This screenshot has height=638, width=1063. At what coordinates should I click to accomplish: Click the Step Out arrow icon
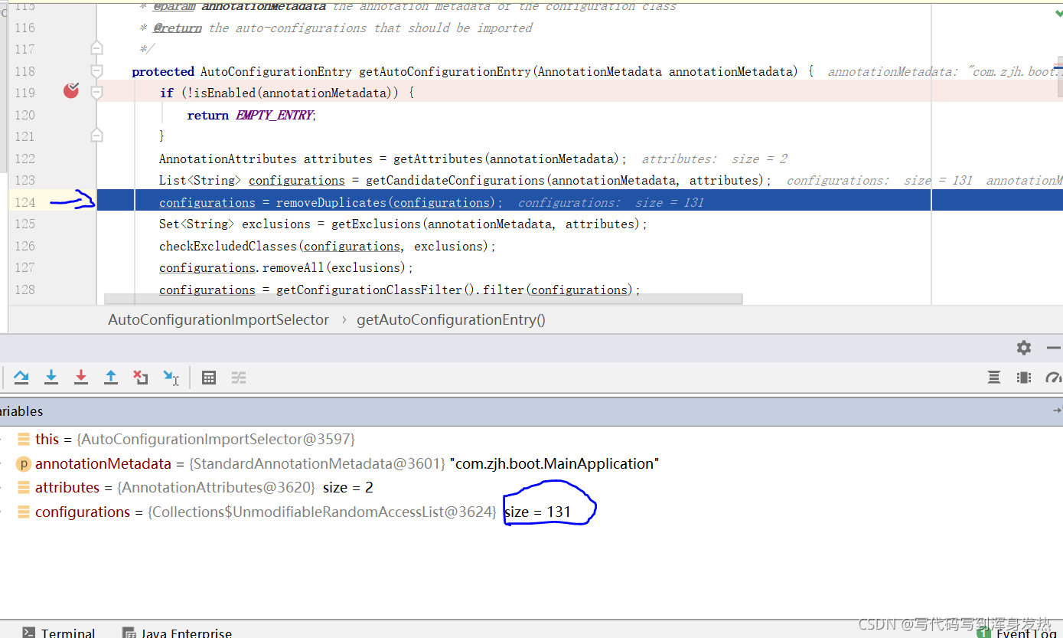(111, 377)
